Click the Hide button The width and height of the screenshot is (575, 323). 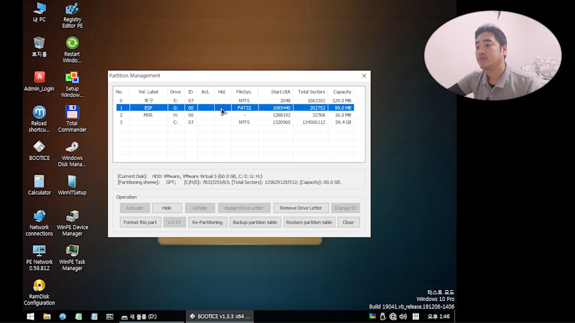[x=167, y=208]
